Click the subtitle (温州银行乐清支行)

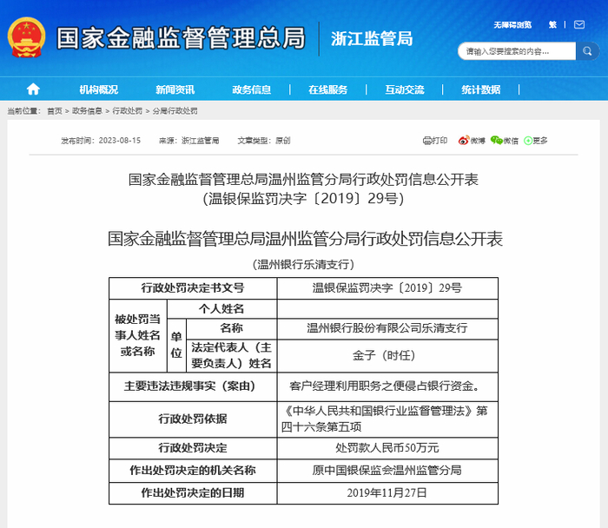point(304,265)
